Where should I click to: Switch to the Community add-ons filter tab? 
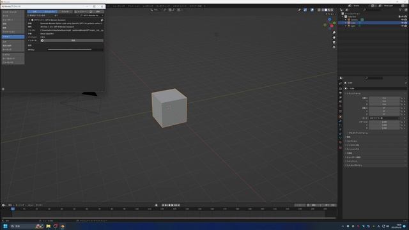[x=50, y=11]
